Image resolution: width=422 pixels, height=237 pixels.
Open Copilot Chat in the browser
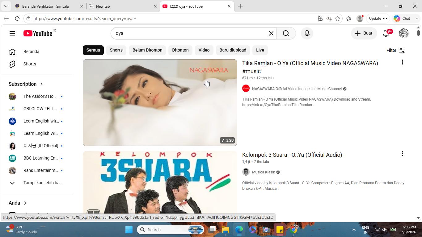[x=402, y=19]
